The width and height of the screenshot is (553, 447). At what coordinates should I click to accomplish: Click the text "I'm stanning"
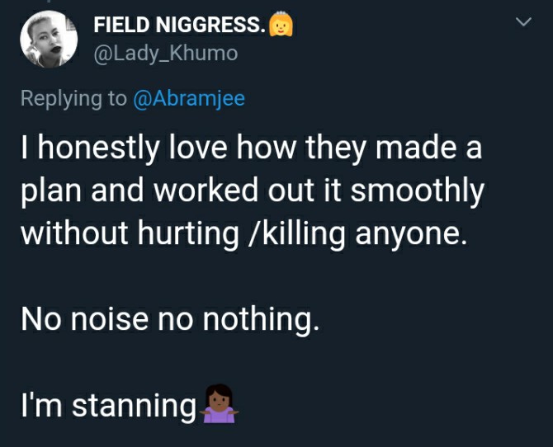coord(107,405)
